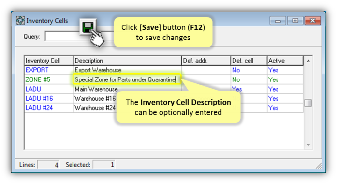Select the EXPORT inventory cell

(x=49, y=70)
